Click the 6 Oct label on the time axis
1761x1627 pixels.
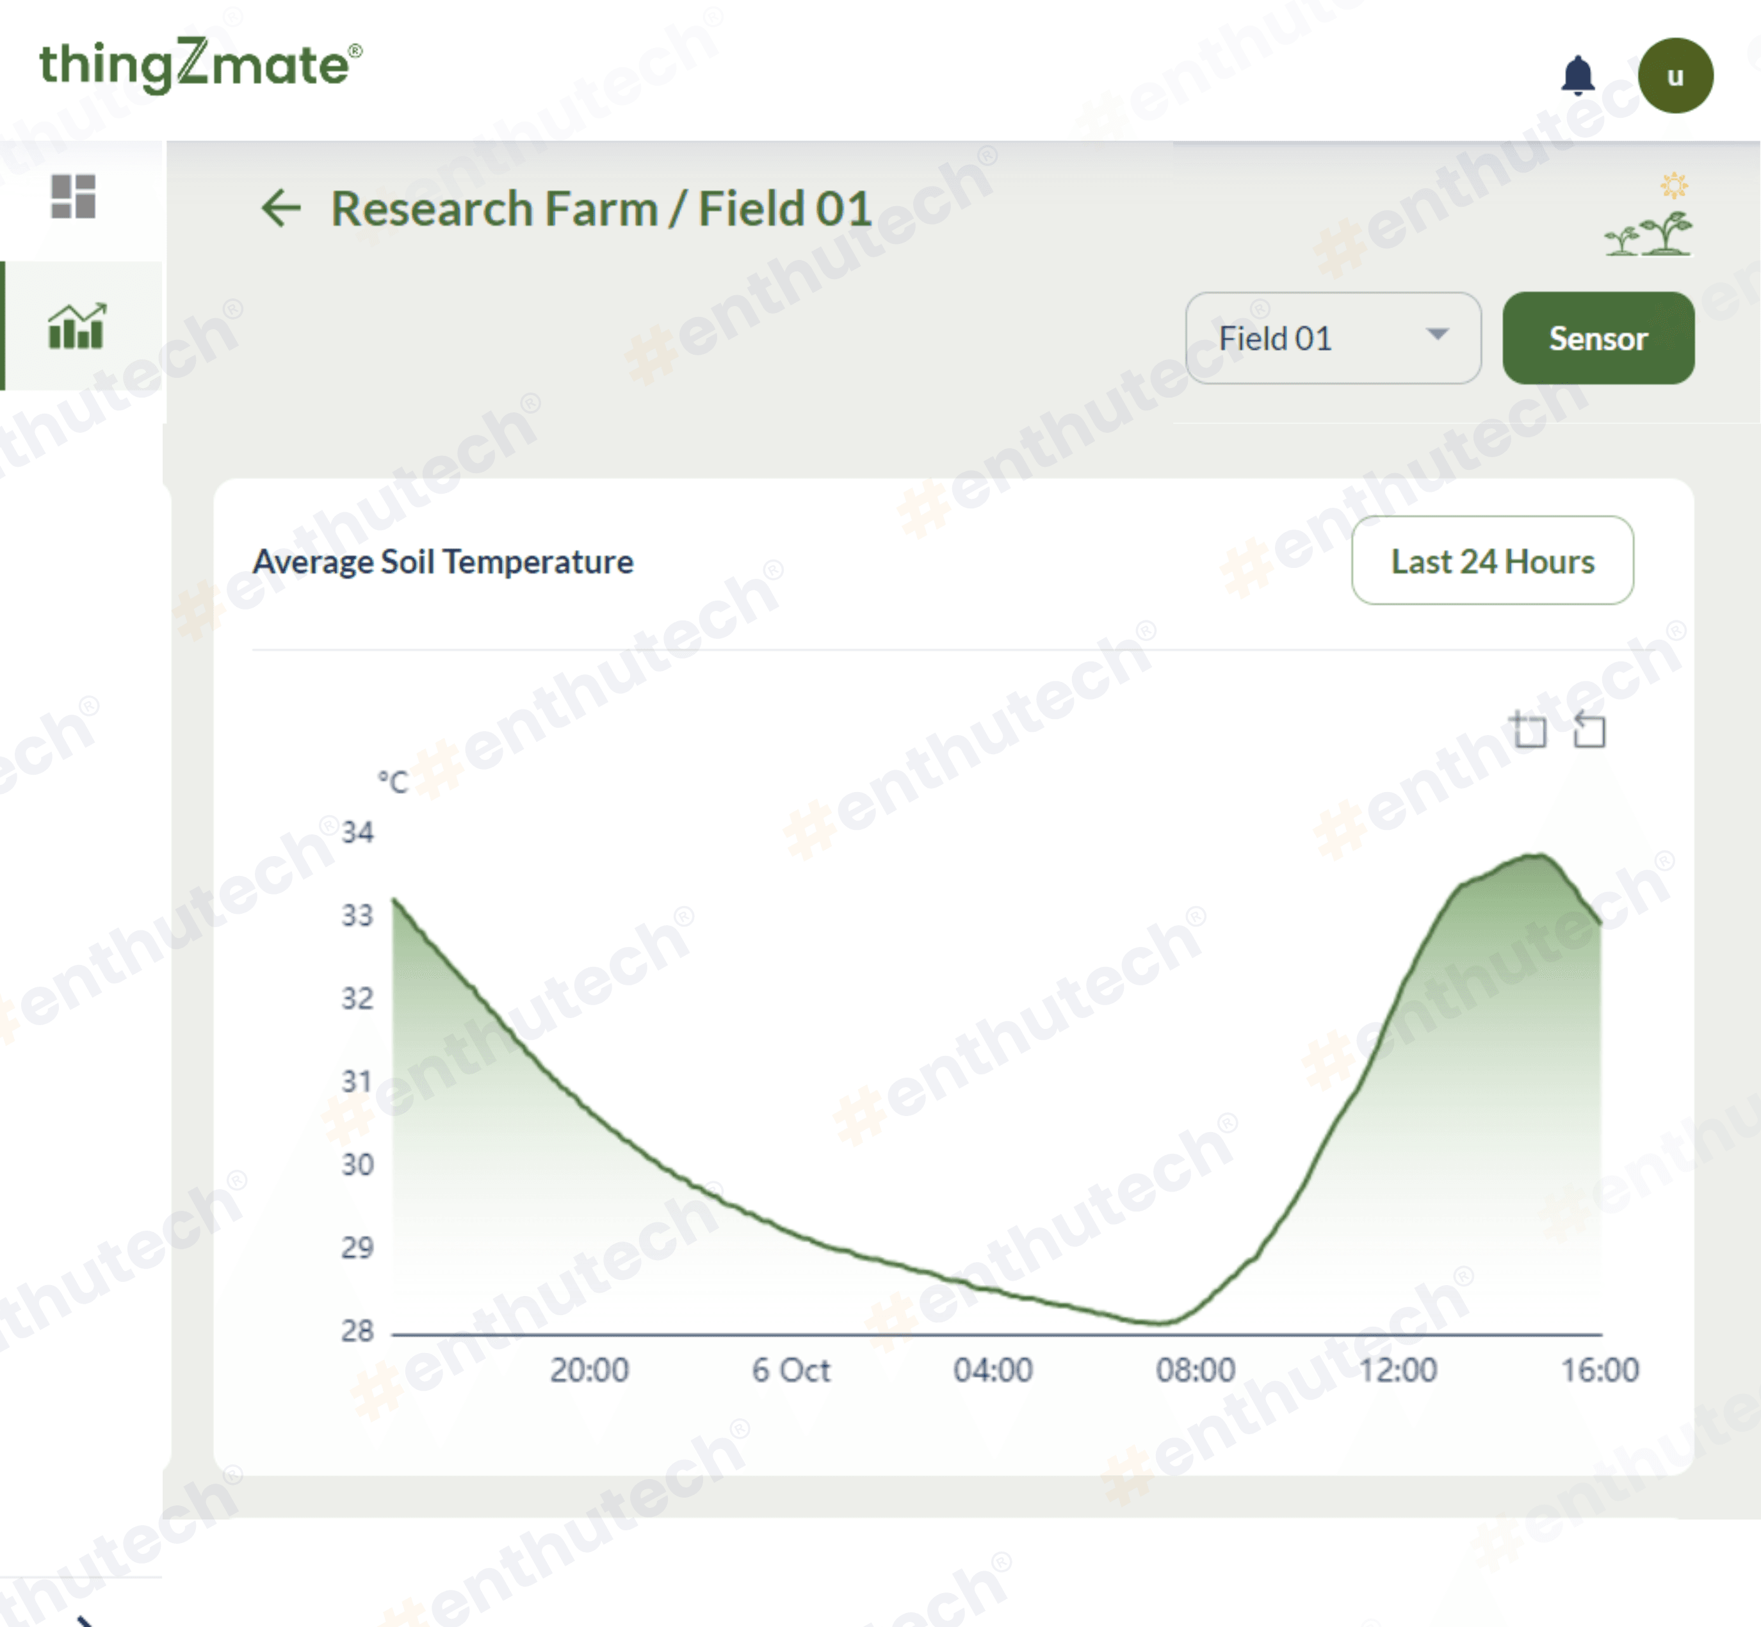tap(790, 1370)
